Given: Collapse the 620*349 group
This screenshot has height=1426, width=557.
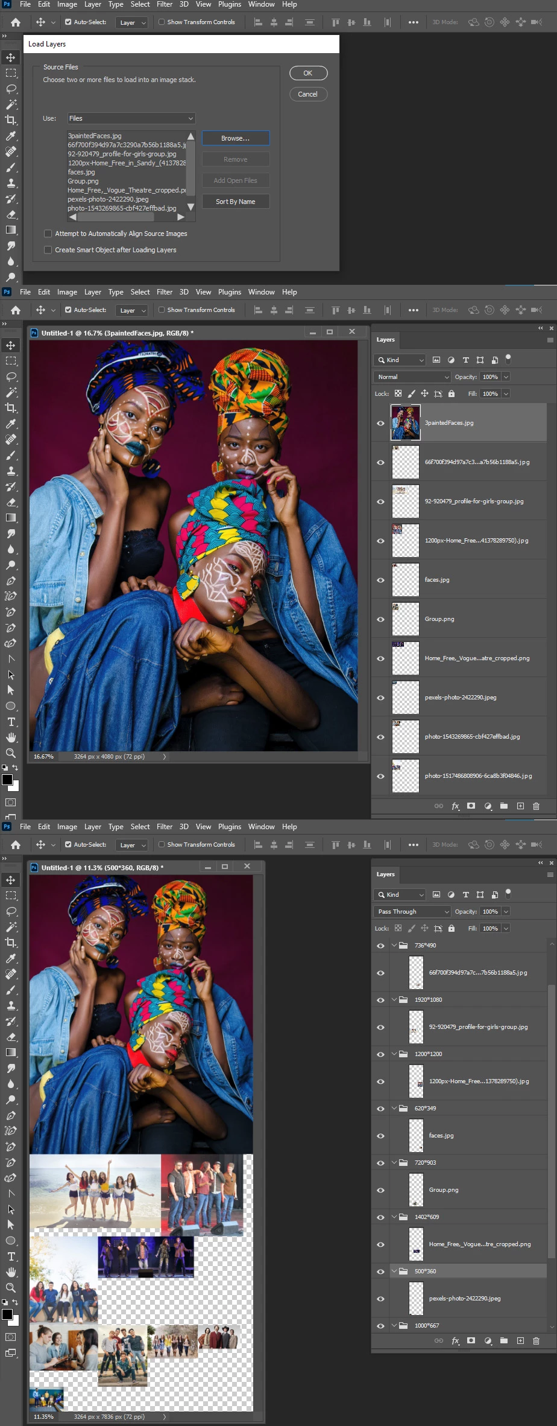Looking at the screenshot, I should (x=394, y=1109).
